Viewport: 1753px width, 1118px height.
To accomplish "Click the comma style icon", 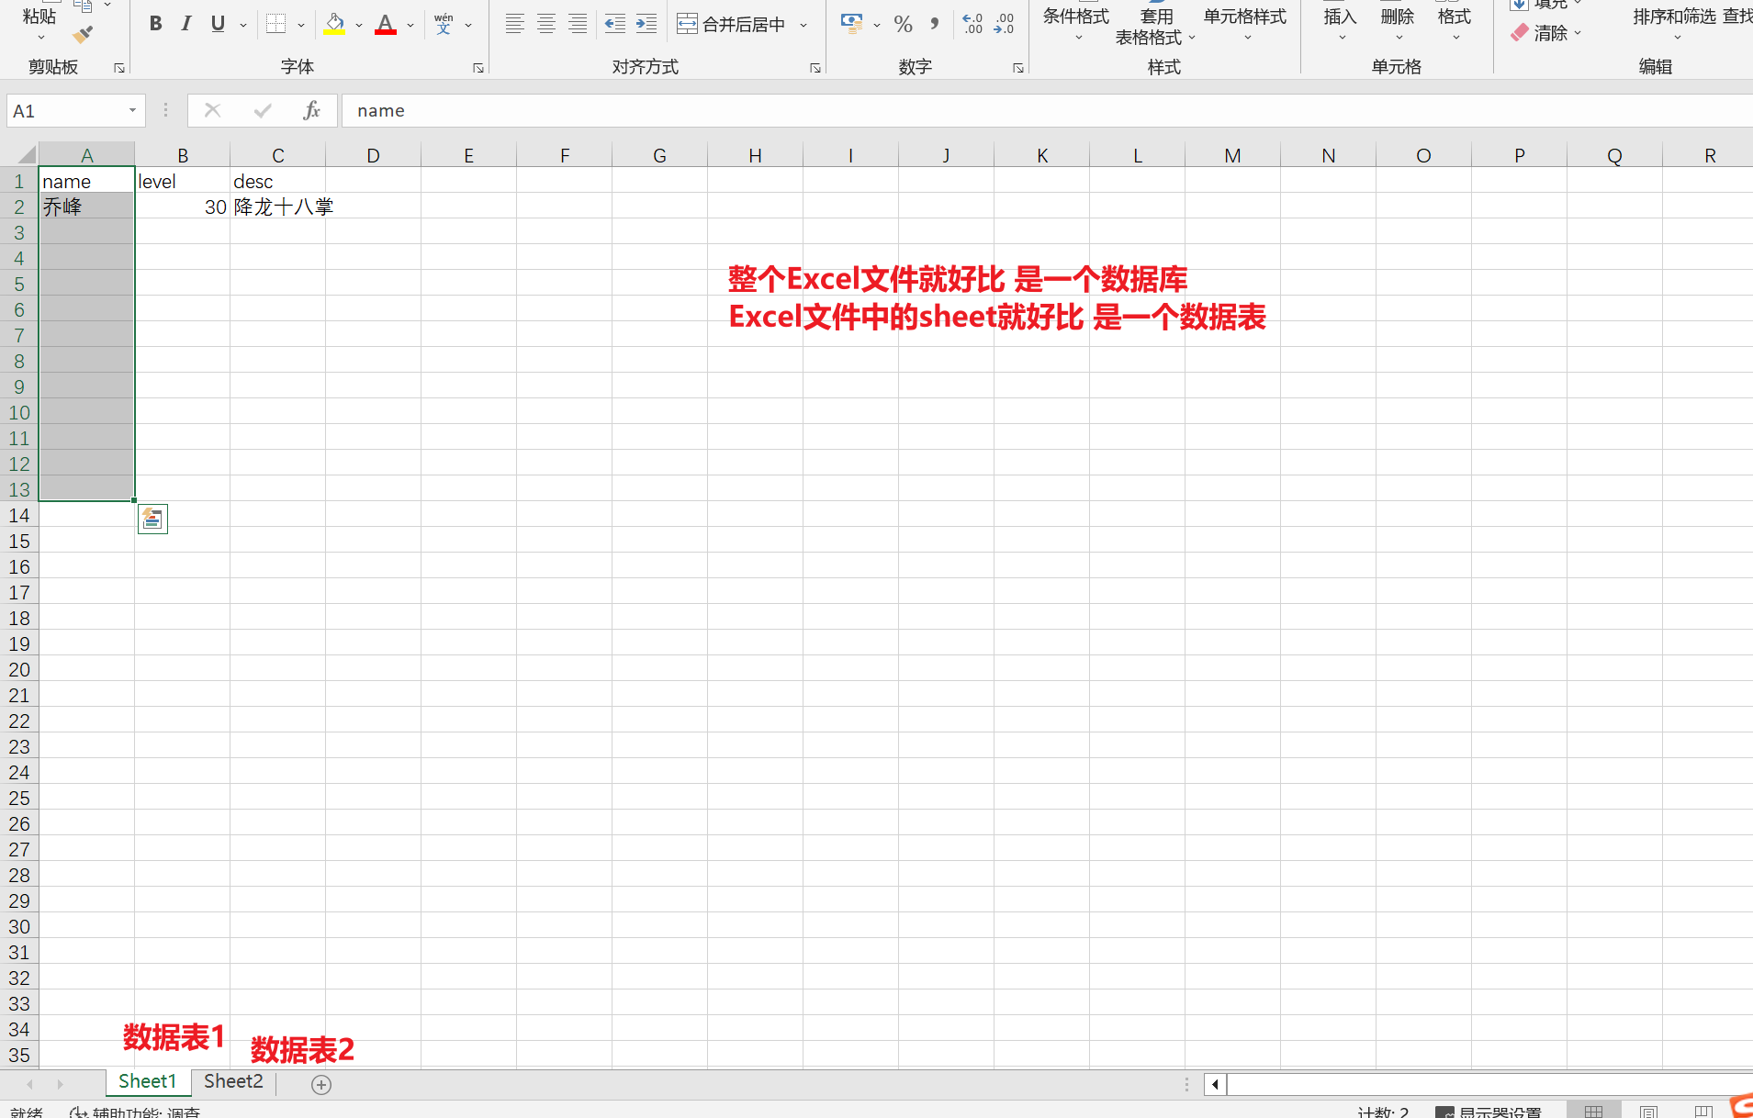I will 934,24.
